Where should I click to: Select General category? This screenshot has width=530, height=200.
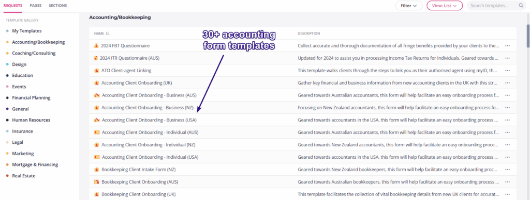[20, 109]
